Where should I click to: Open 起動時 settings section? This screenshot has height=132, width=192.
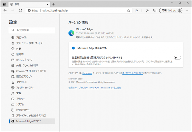(x=32, y=54)
